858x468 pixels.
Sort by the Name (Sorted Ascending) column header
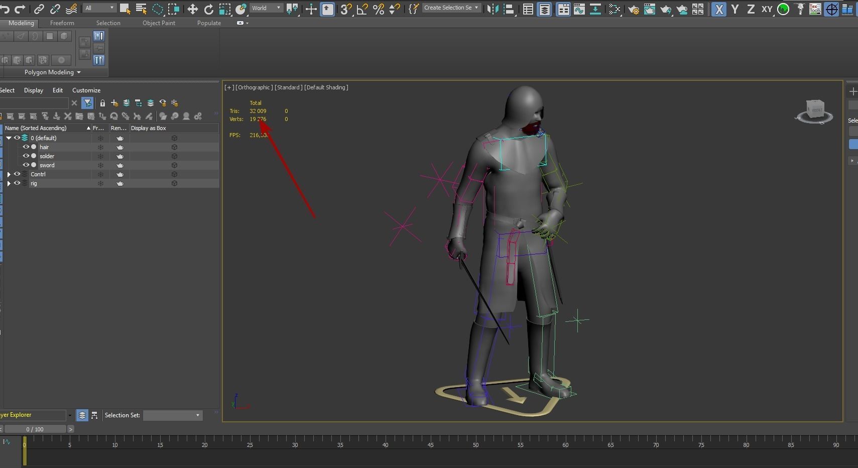click(x=47, y=128)
